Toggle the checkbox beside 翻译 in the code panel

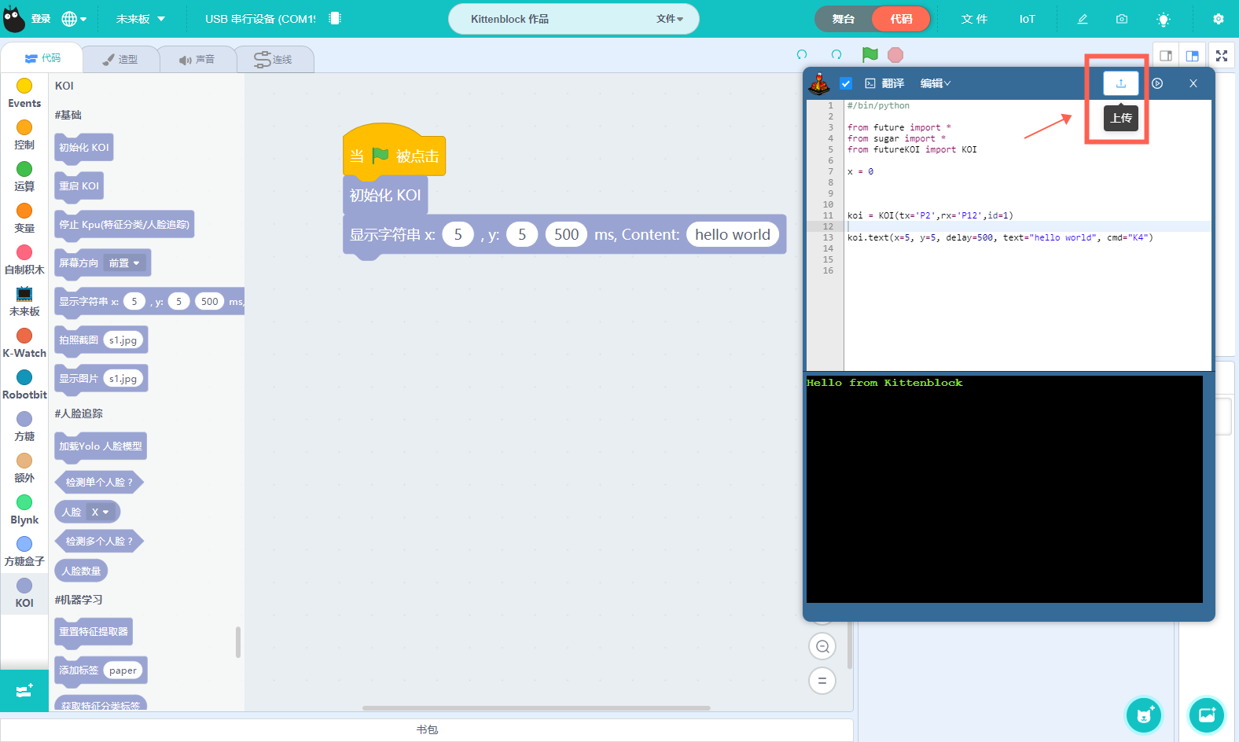pyautogui.click(x=846, y=83)
